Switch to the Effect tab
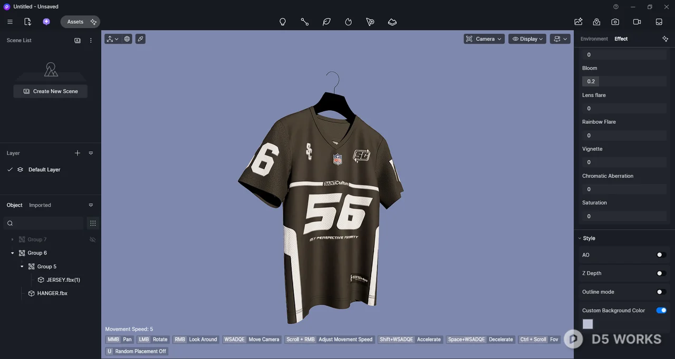Image resolution: width=675 pixels, height=359 pixels. pos(621,39)
